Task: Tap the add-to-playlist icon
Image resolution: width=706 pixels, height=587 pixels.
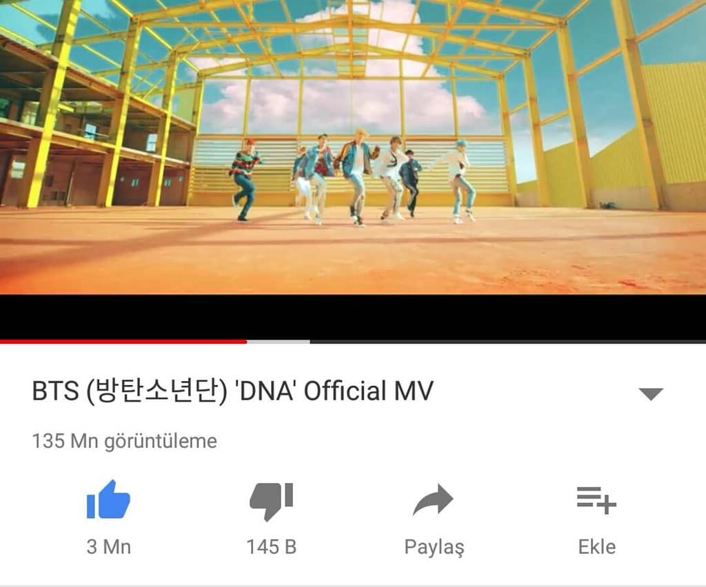Action: [596, 500]
